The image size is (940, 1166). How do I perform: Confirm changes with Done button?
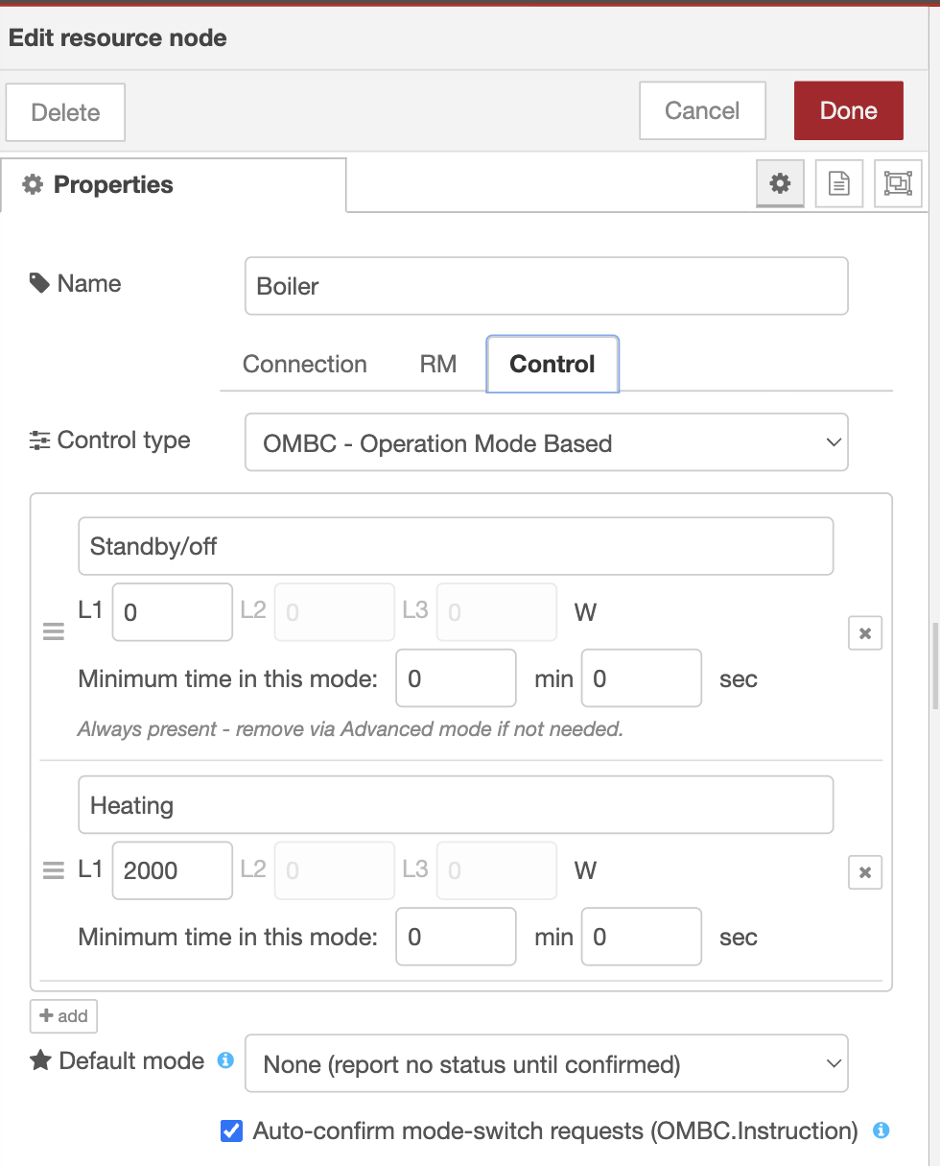click(849, 110)
